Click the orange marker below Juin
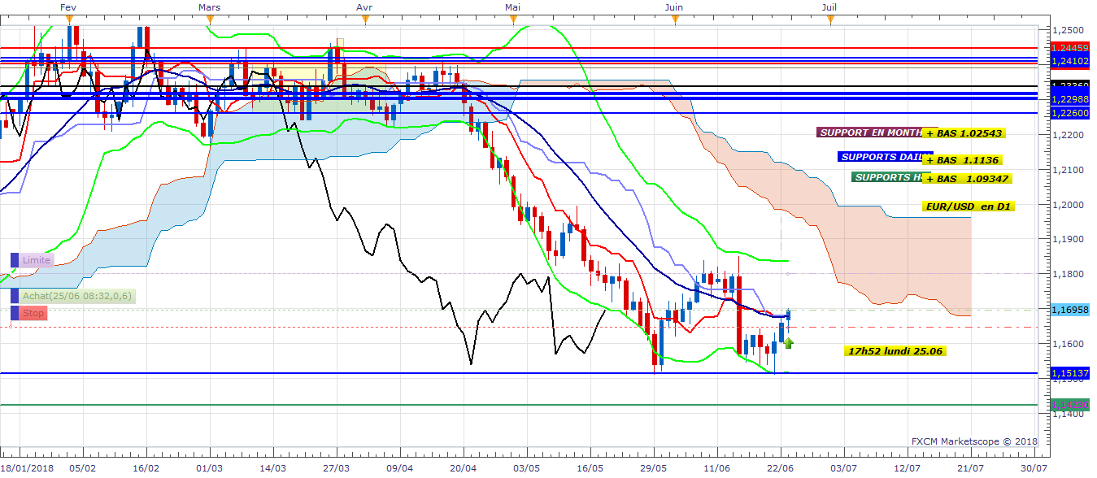This screenshot has height=478, width=1097. [x=674, y=18]
